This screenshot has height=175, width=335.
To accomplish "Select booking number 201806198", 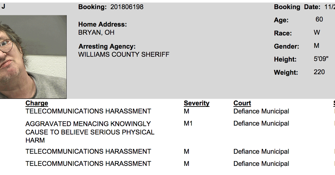I will click(127, 7).
